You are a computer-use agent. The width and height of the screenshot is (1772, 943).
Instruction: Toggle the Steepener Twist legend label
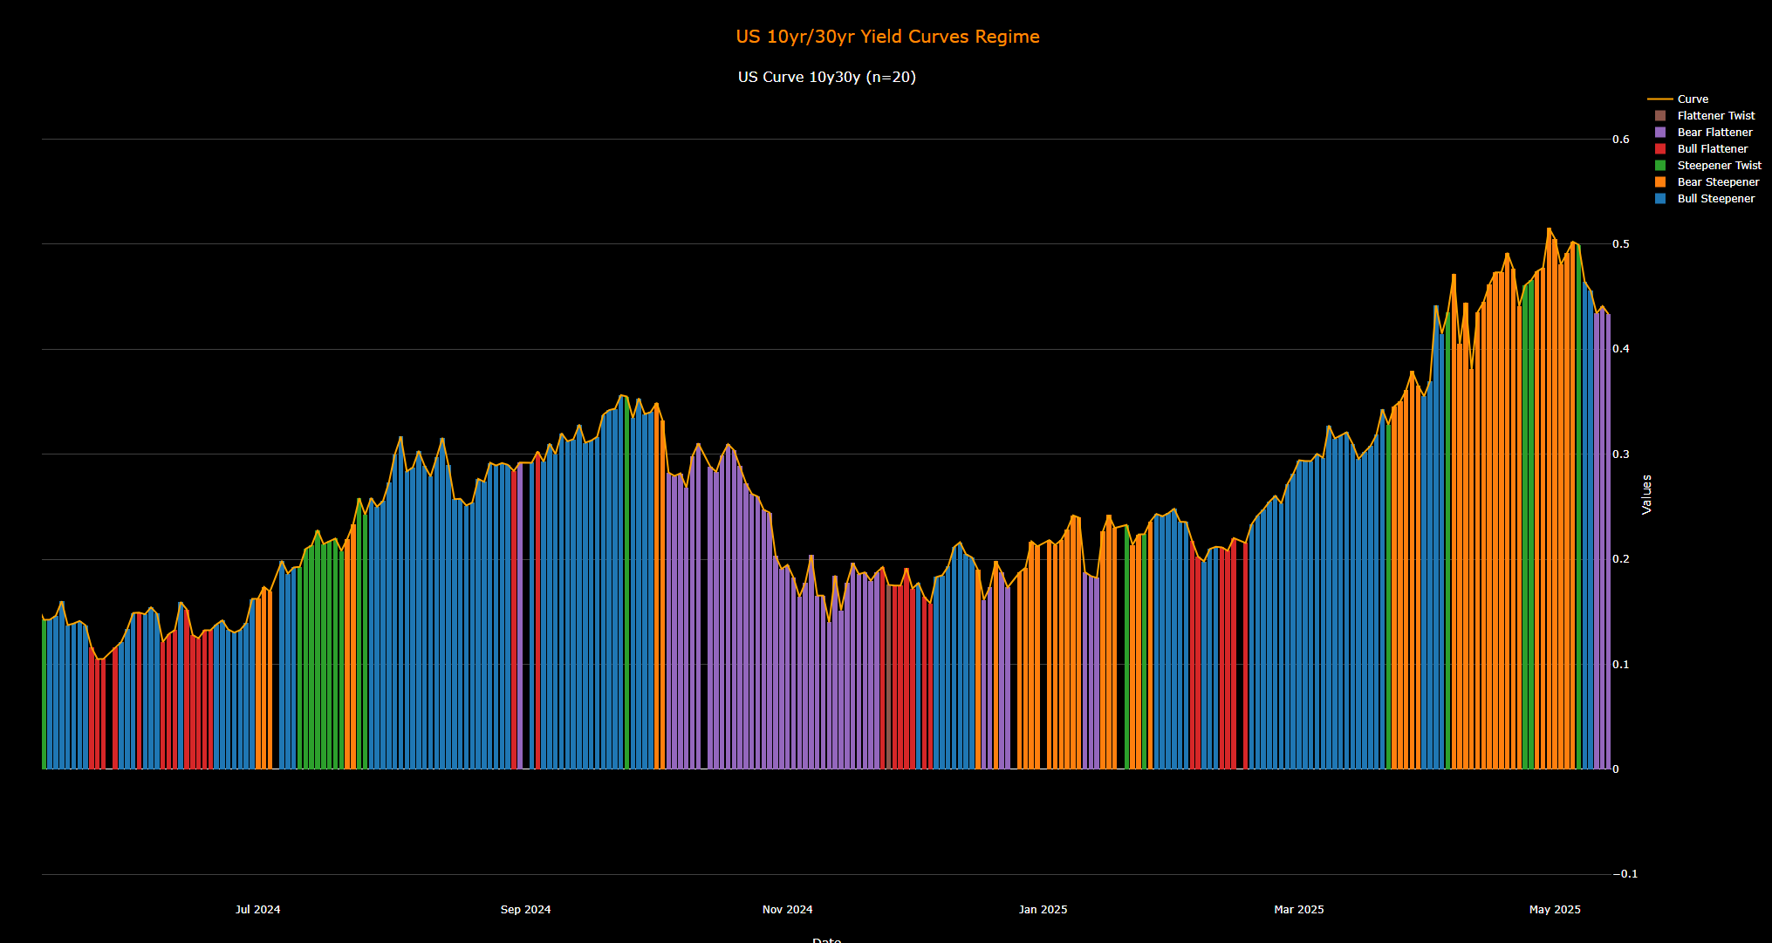click(x=1719, y=166)
